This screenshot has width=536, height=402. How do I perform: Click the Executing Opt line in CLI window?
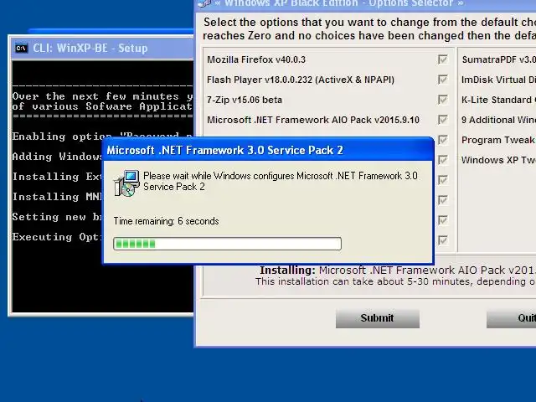(57, 237)
